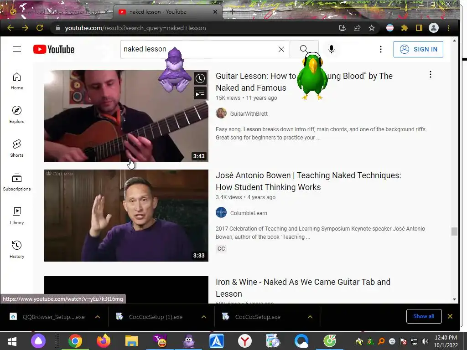The width and height of the screenshot is (467, 350).
Task: Add guitar lesson video to Watch Later
Action: coord(200,78)
